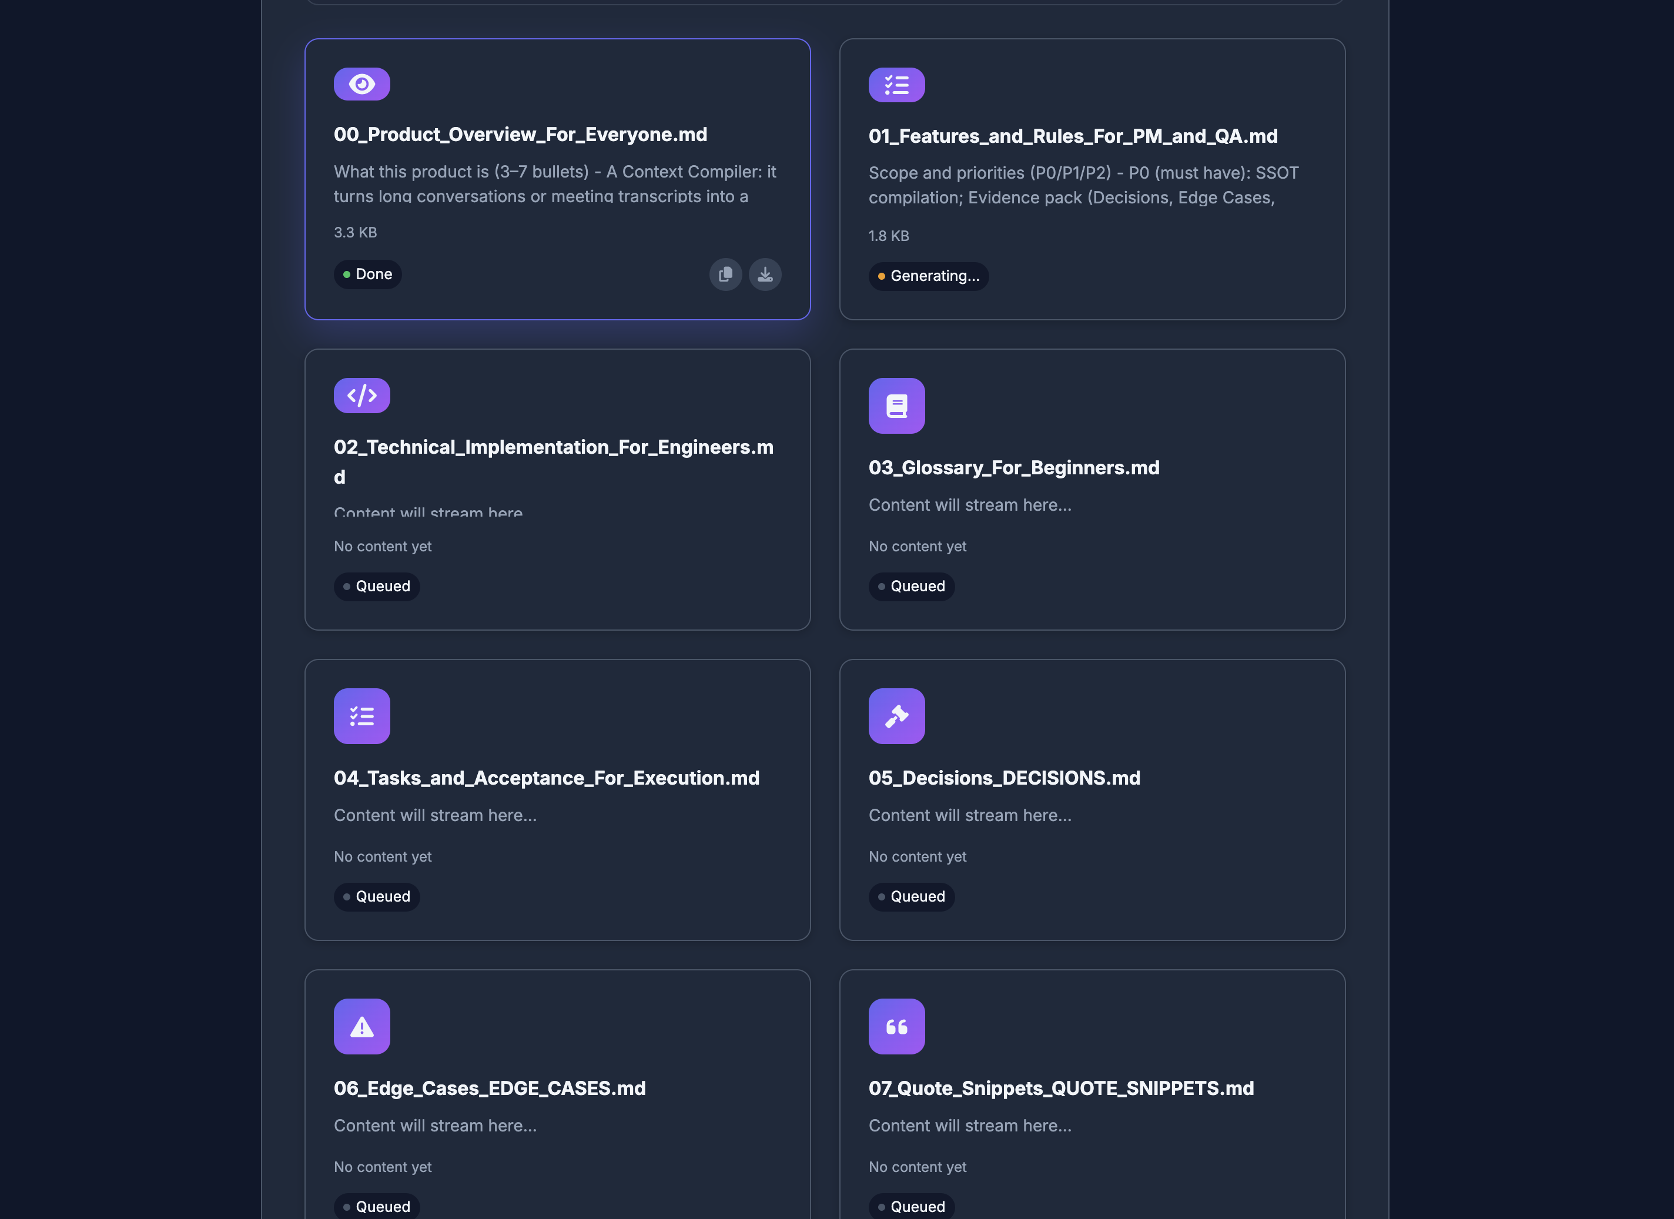Click Queued badge on Glossary card
This screenshot has height=1219, width=1674.
[912, 587]
